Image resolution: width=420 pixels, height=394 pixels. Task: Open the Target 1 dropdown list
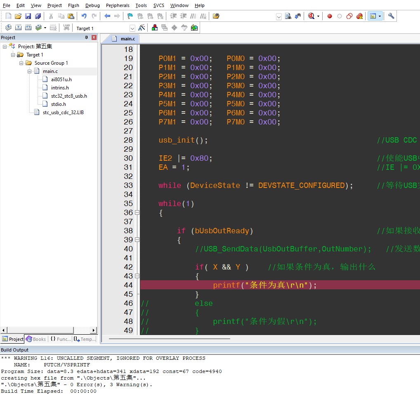point(132,28)
